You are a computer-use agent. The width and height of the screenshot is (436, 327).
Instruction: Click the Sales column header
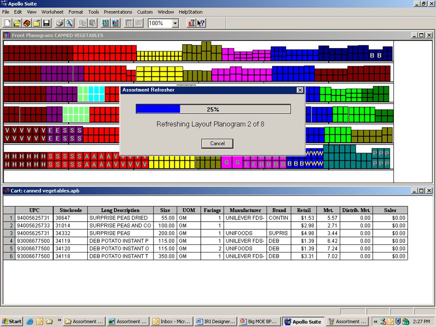[390, 210]
